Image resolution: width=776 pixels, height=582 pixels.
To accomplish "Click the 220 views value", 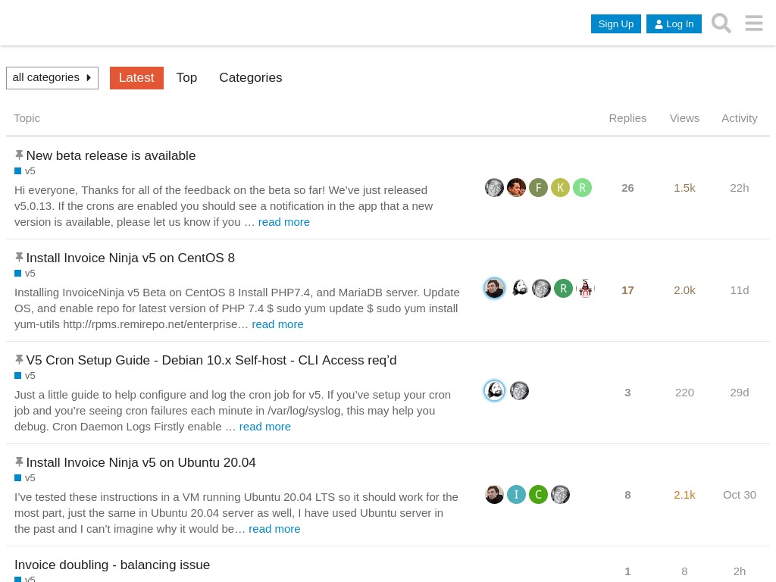I will point(684,393).
